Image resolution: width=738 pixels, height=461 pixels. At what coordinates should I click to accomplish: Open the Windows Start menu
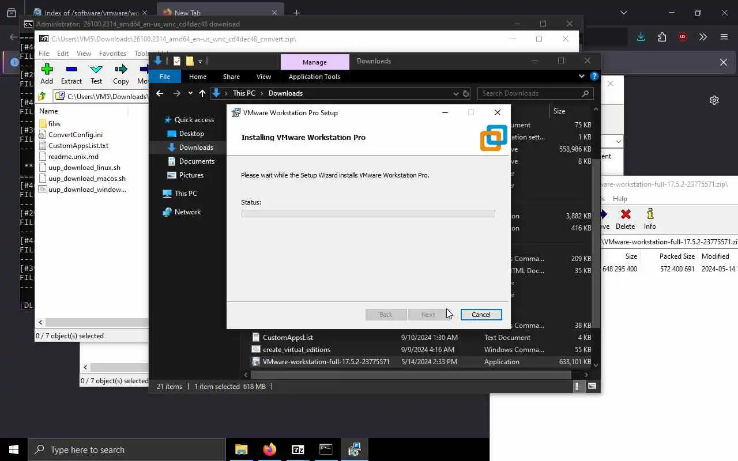[14, 449]
